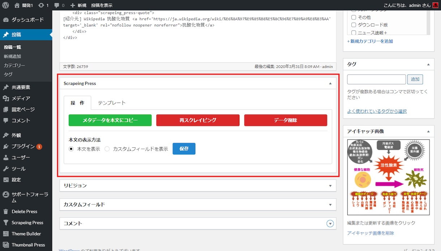Click the 開発1 site name
441x251 pixels.
point(27,5)
